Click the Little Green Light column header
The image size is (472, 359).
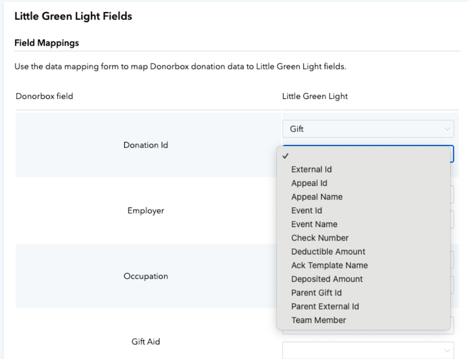click(315, 96)
